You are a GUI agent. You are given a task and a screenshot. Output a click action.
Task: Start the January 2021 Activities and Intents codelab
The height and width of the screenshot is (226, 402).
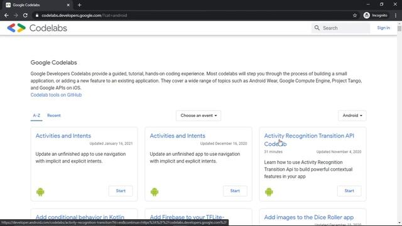coord(121,191)
